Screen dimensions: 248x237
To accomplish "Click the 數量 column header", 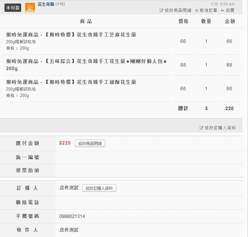I will tap(206, 21).
